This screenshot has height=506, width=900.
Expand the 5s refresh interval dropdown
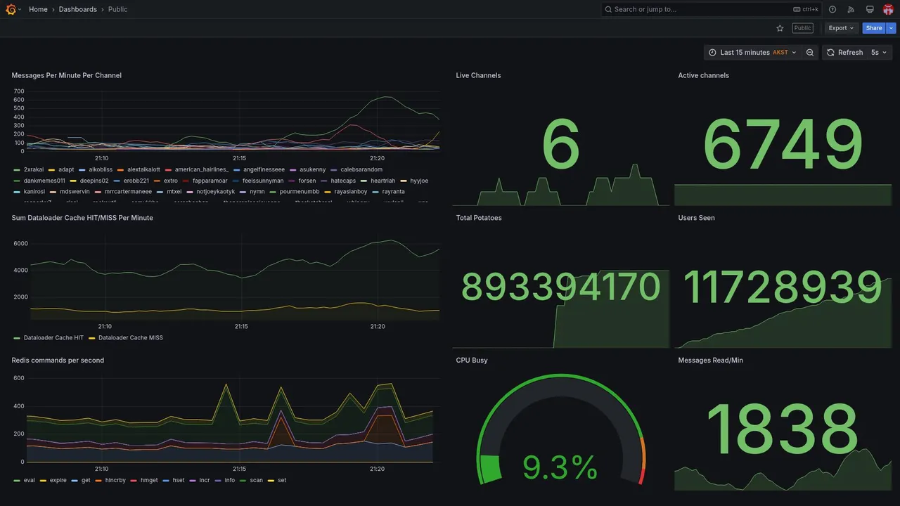tap(879, 53)
